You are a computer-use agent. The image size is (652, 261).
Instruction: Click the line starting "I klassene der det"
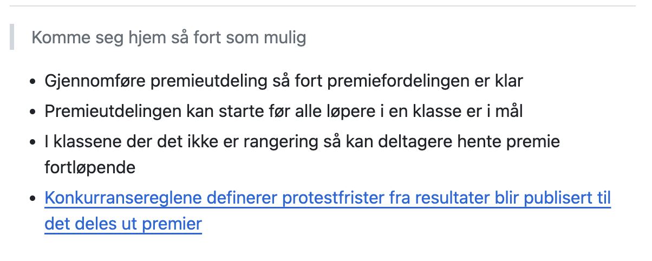click(302, 142)
